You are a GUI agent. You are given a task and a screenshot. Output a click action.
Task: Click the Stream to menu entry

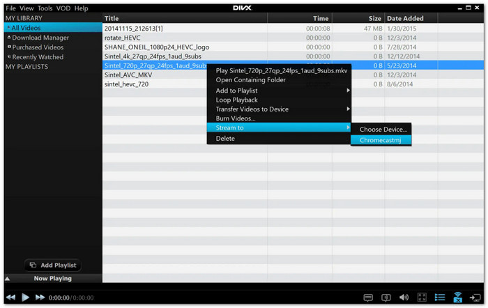point(279,128)
